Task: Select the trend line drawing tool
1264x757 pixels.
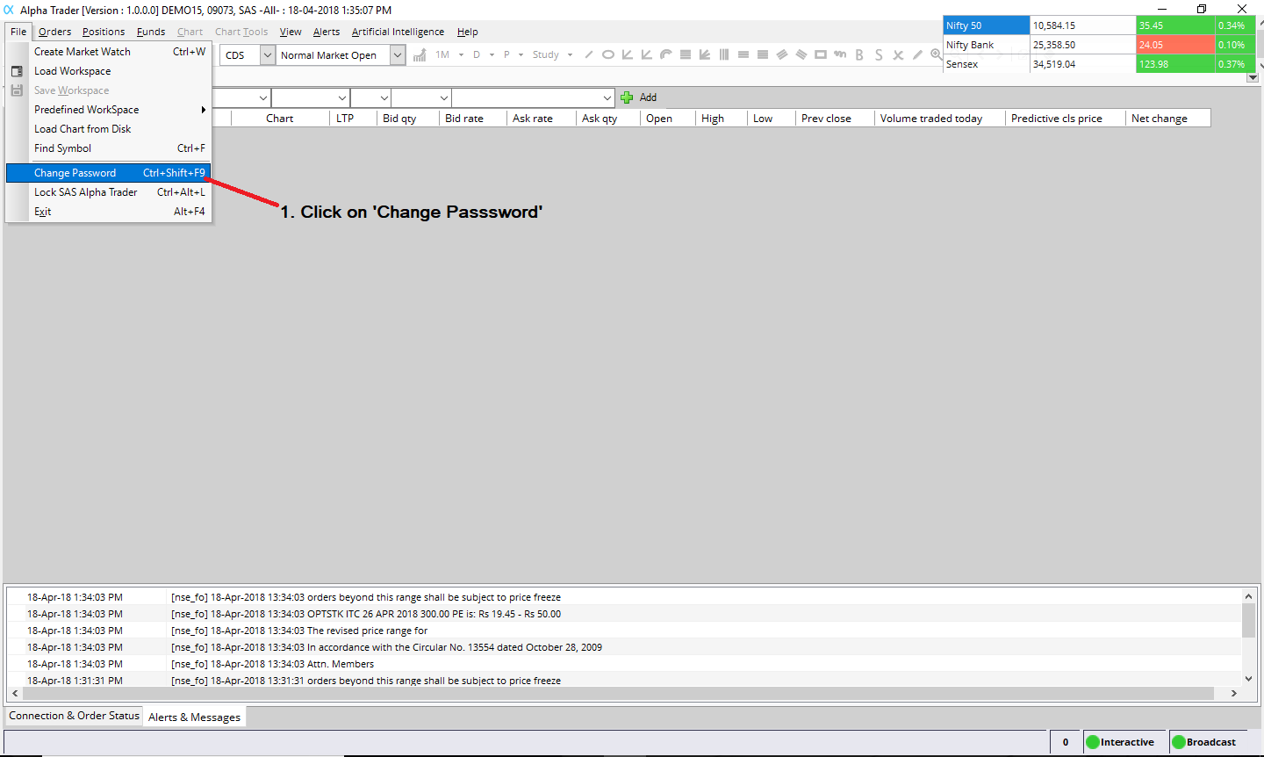Action: click(x=588, y=54)
